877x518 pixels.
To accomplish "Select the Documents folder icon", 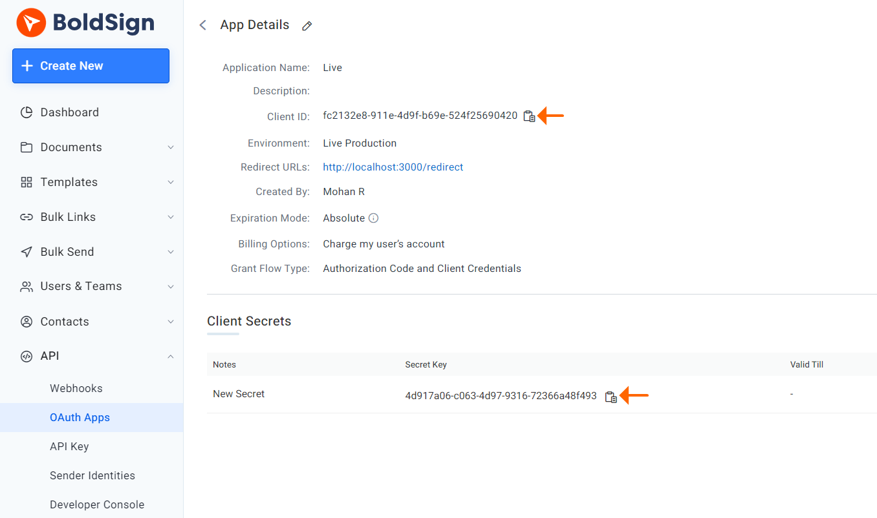I will coord(27,147).
